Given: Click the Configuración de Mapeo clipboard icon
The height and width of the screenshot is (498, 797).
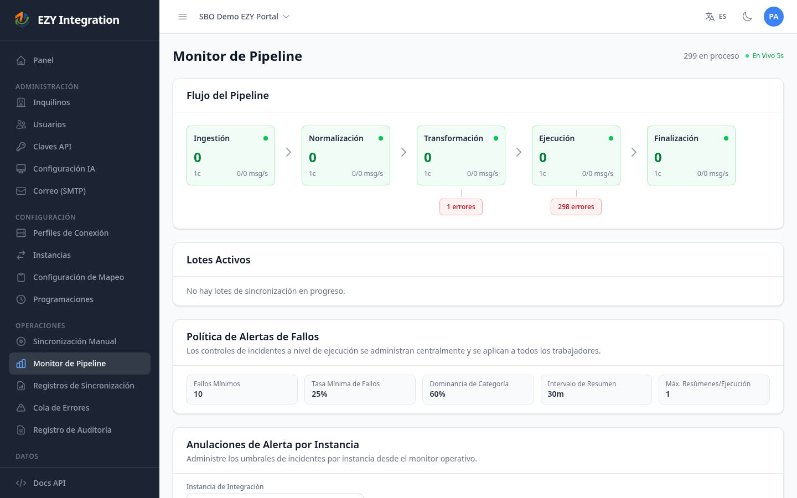Looking at the screenshot, I should pos(21,277).
